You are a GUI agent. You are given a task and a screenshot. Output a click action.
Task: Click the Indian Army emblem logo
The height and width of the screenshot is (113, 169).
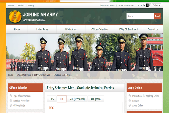[x=15, y=16]
